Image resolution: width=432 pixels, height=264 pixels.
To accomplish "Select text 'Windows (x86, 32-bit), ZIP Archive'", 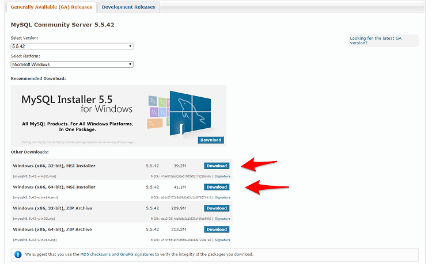I will [52, 208].
